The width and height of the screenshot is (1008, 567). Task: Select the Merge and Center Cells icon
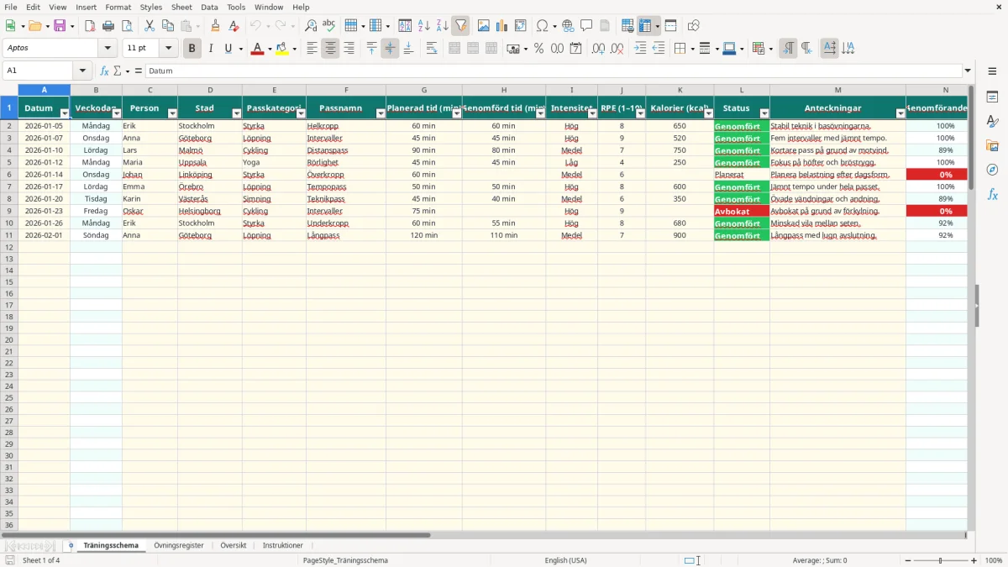(x=454, y=49)
